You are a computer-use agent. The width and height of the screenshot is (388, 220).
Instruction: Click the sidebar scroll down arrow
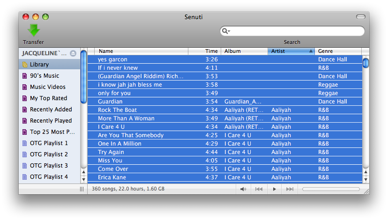[x=83, y=179]
